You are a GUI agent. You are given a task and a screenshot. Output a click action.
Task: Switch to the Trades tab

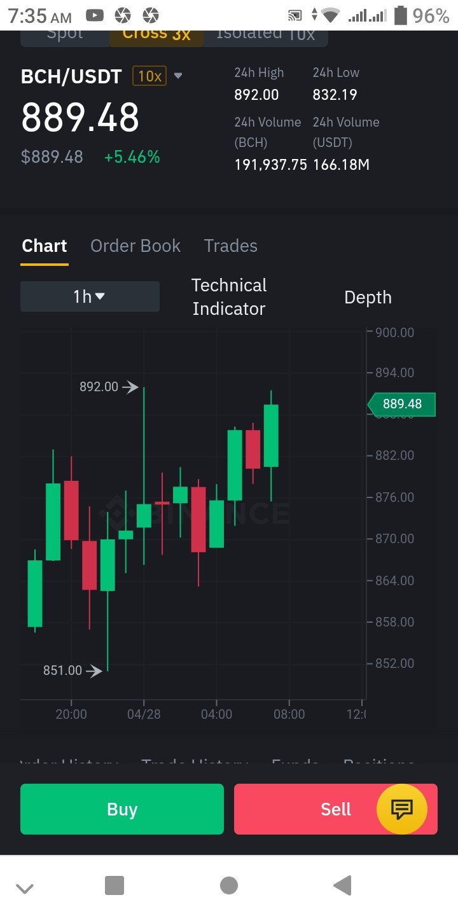click(x=231, y=246)
